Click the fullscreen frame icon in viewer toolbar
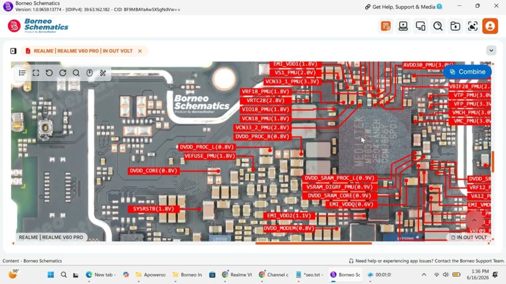 [36, 73]
